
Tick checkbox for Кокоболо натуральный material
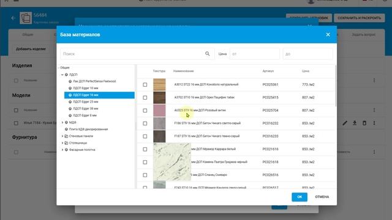(x=145, y=84)
